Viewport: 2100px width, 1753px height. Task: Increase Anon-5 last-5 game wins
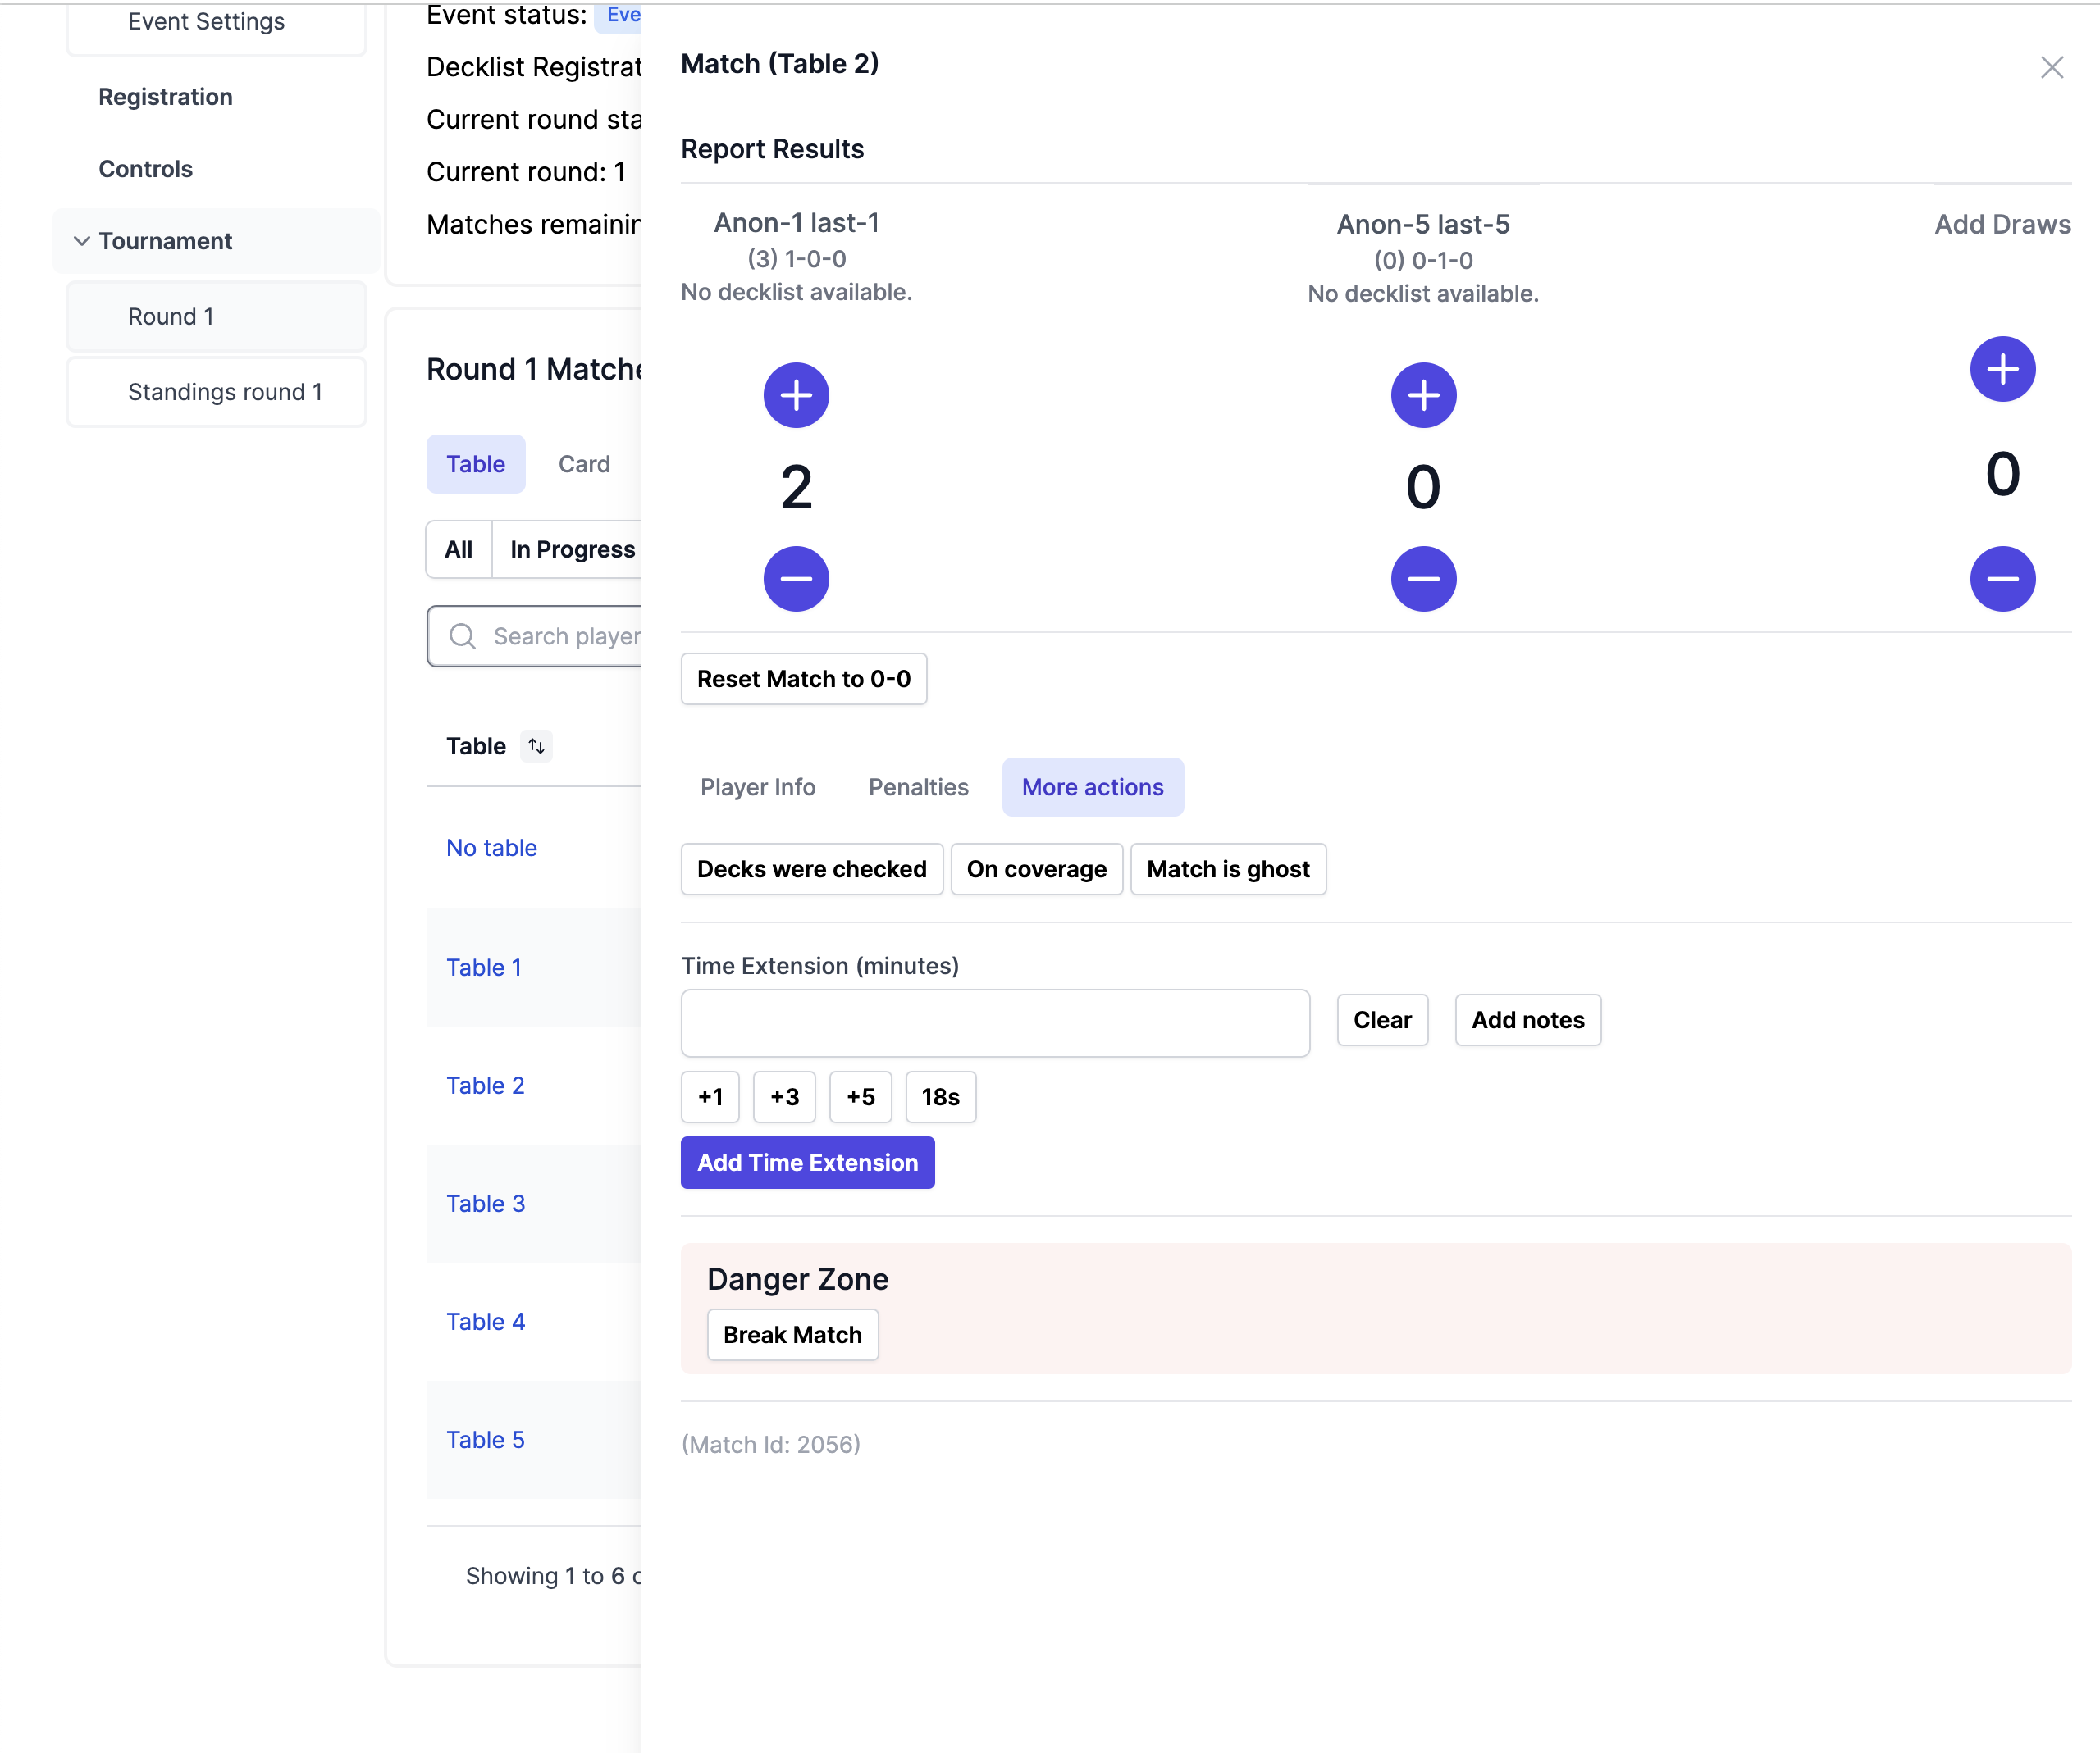click(1423, 396)
